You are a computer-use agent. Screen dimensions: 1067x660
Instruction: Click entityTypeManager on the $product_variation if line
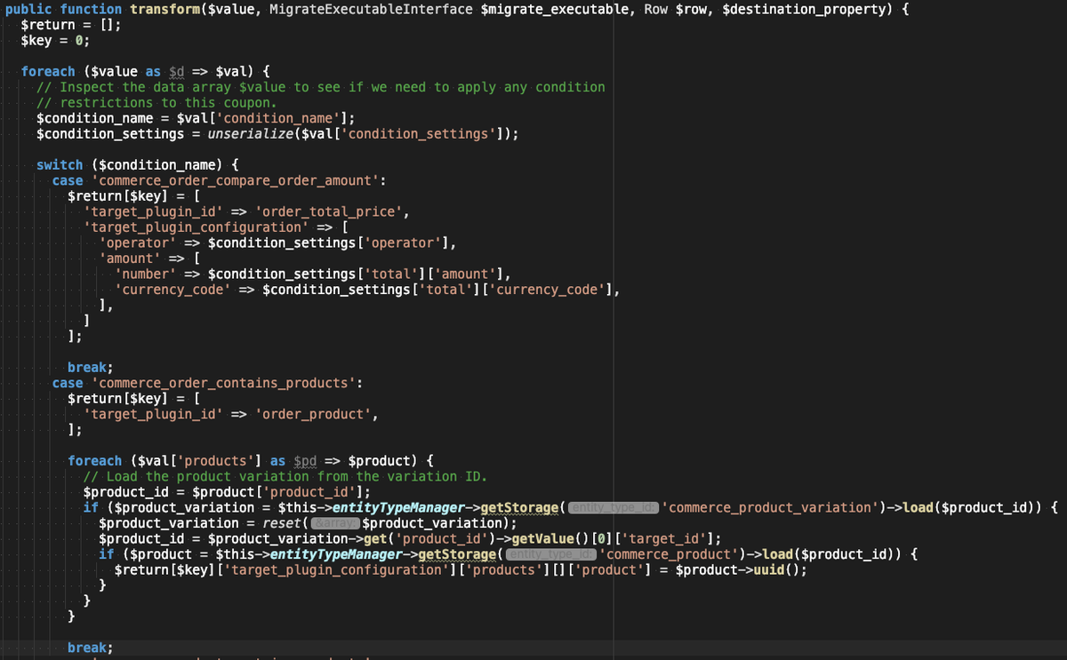(397, 507)
